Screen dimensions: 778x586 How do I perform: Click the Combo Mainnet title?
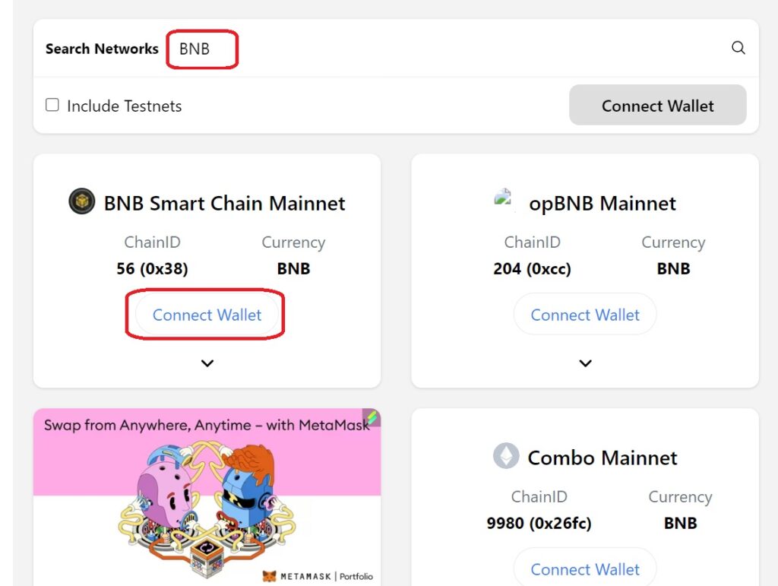click(602, 458)
